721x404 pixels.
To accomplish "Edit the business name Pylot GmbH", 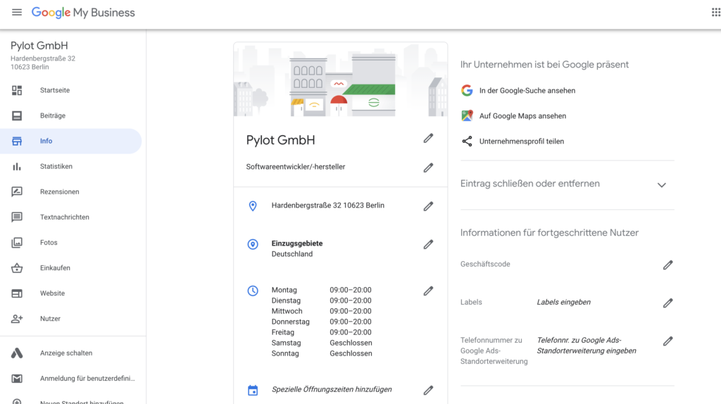I will pos(428,139).
